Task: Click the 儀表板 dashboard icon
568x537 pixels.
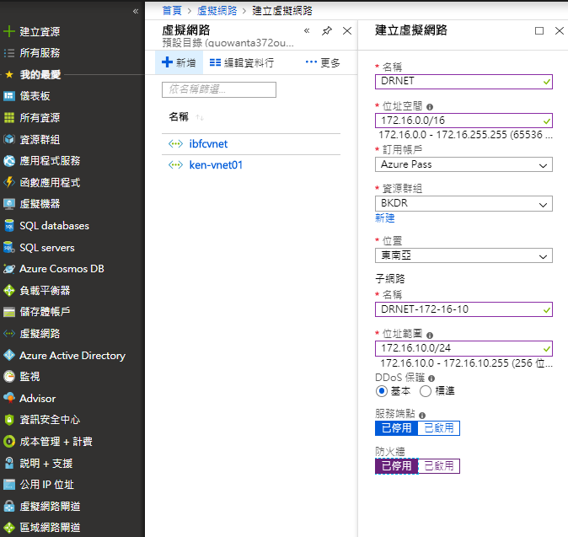Action: (9, 96)
